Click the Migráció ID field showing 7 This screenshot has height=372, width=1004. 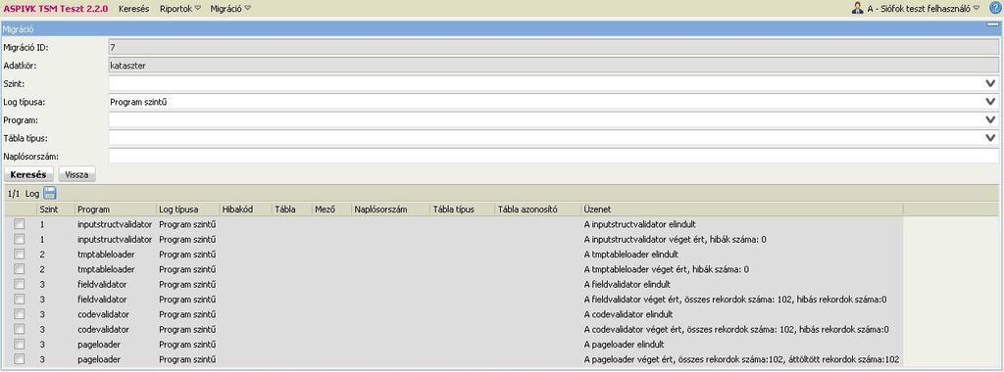click(x=553, y=48)
